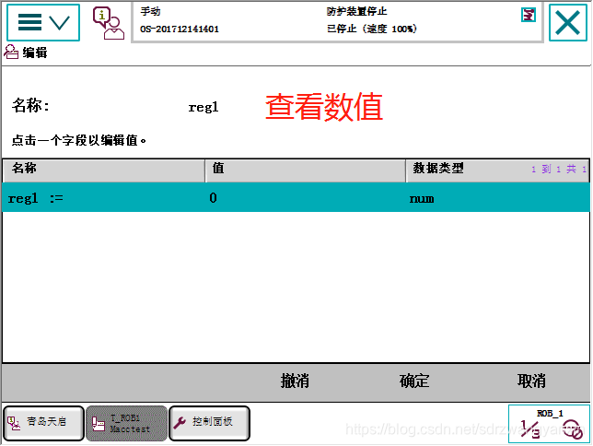The height and width of the screenshot is (446, 593).
Task: Close the edit window with the X button
Action: tap(567, 22)
